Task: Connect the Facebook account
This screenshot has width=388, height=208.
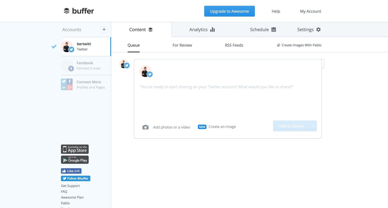Action: click(86, 65)
